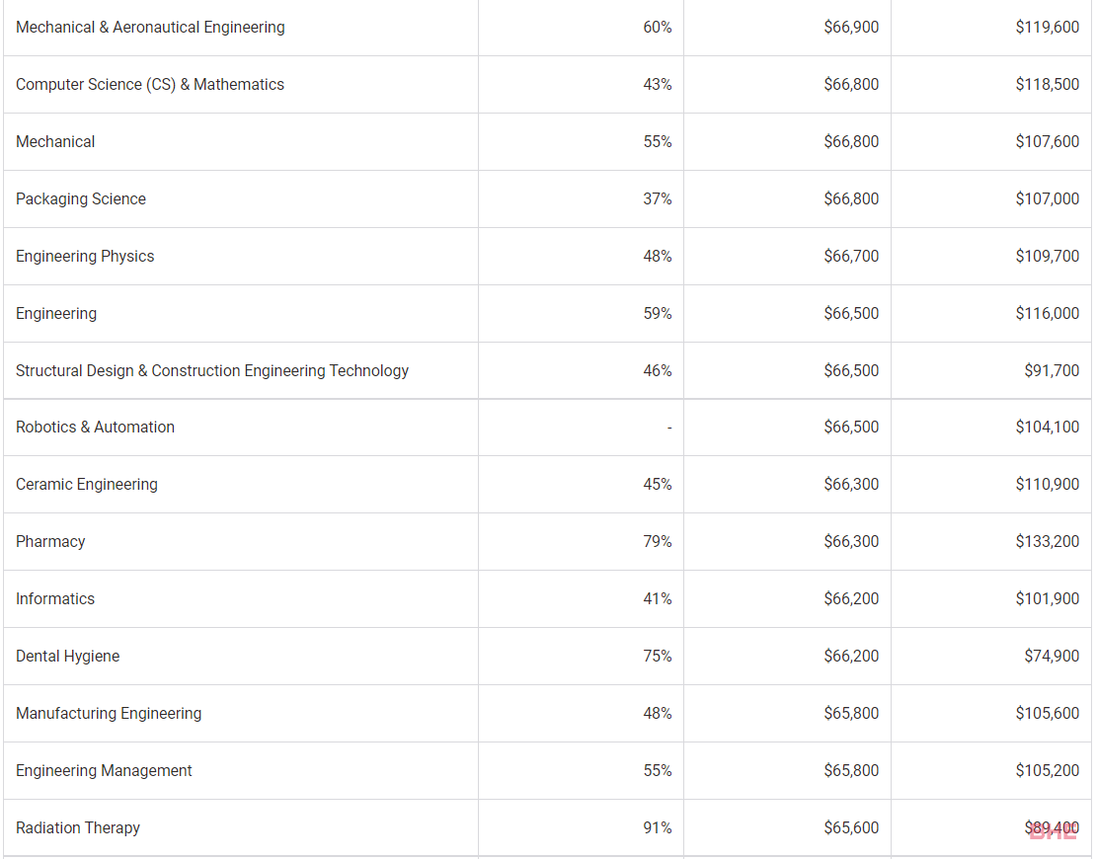
Task: Click the 79% cell in Pharmacy row
Action: click(x=658, y=542)
